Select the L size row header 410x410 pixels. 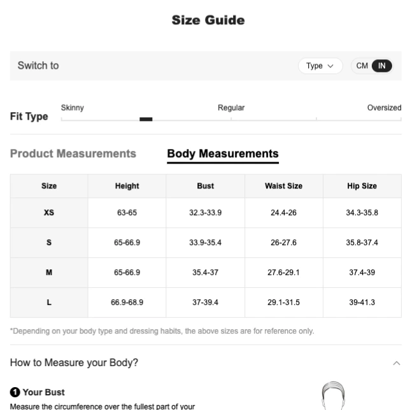point(49,302)
